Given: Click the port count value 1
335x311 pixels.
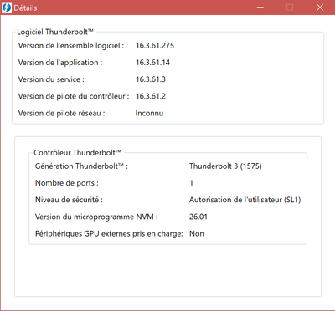Looking at the screenshot, I should click(x=191, y=183).
